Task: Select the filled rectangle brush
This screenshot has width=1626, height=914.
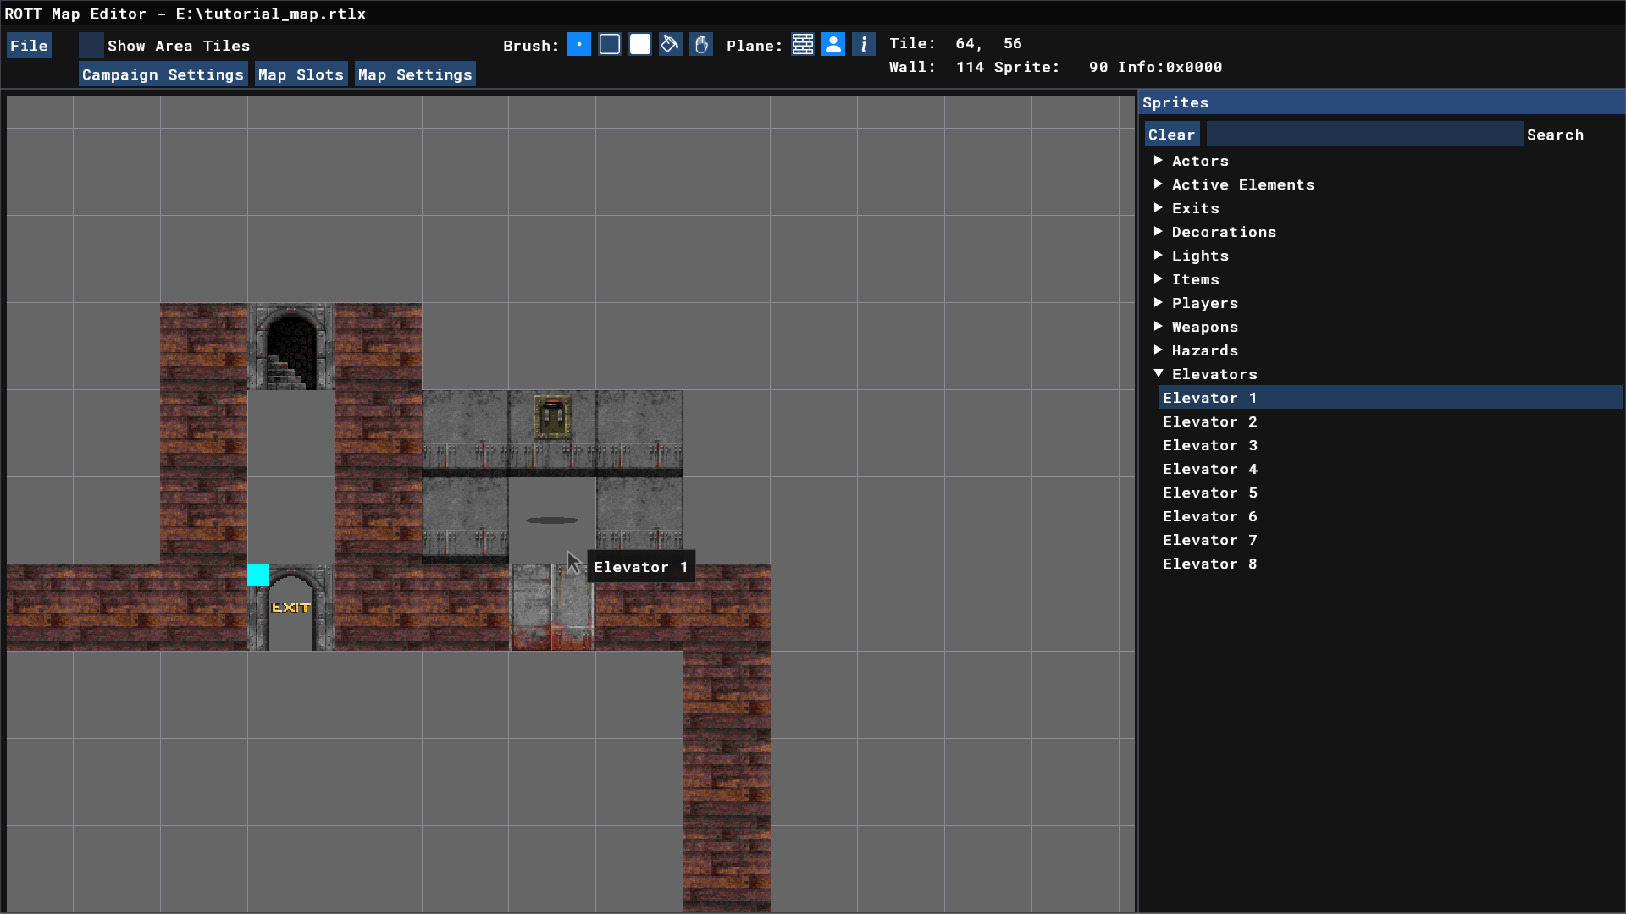Action: (x=640, y=45)
